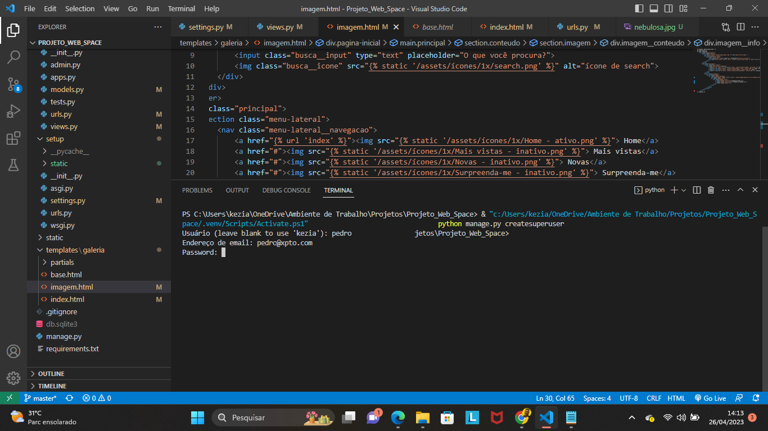Open Windows Start button on taskbar
768x431 pixels.
197,418
